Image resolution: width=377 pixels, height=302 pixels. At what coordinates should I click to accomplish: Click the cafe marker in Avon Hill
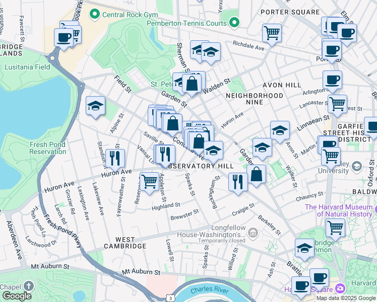point(332,80)
